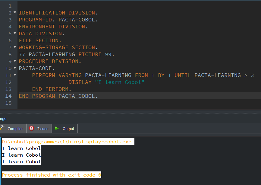Click the 77 PACTA-LEARNING PICTURE 99. line
This screenshot has width=261, height=185.
coord(67,55)
